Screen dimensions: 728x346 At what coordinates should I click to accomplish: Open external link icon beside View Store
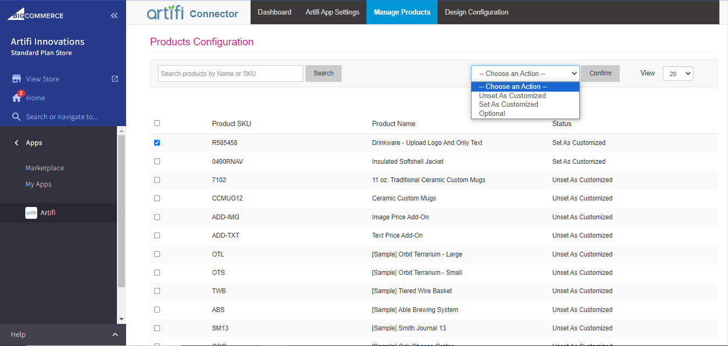(x=115, y=79)
